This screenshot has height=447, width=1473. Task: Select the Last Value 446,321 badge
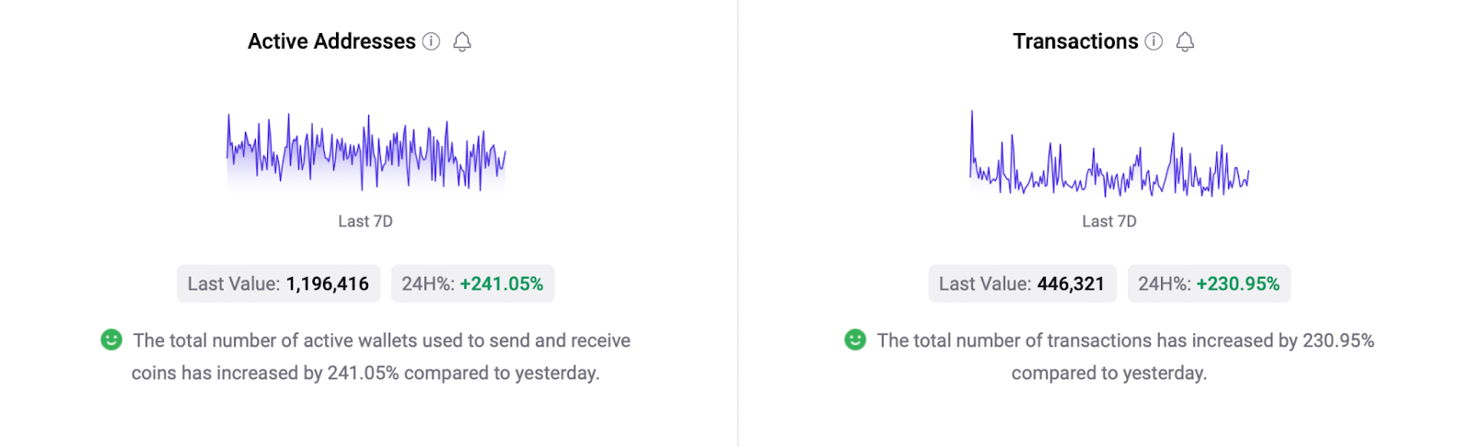[1022, 283]
